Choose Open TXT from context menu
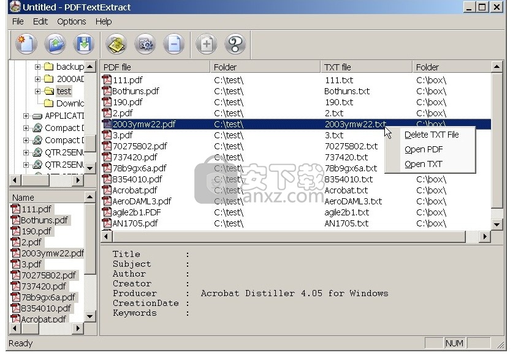The image size is (521, 361). (423, 164)
